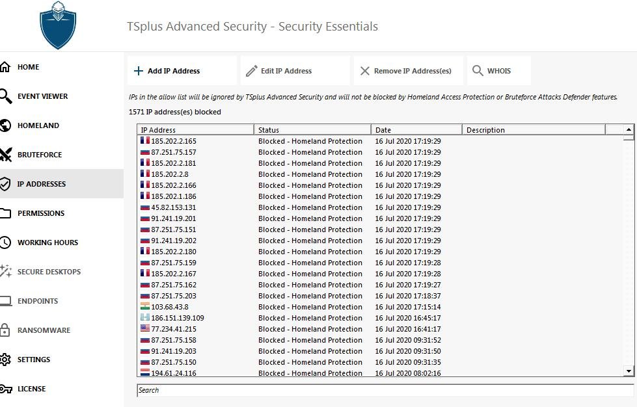
Task: Select the Homeland globe icon
Action: pos(5,125)
